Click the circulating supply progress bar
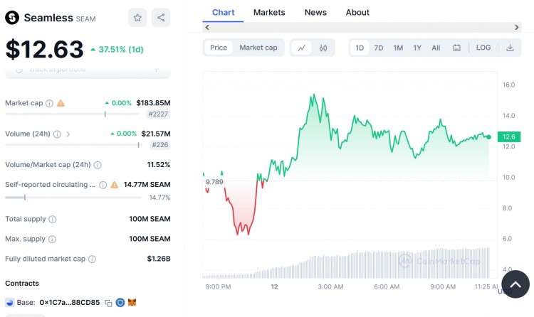The height and width of the screenshot is (317, 534). 73,198
